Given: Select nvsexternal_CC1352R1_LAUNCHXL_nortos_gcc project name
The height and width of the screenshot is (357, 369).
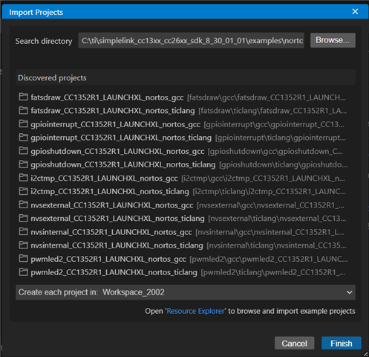Looking at the screenshot, I should 112,205.
